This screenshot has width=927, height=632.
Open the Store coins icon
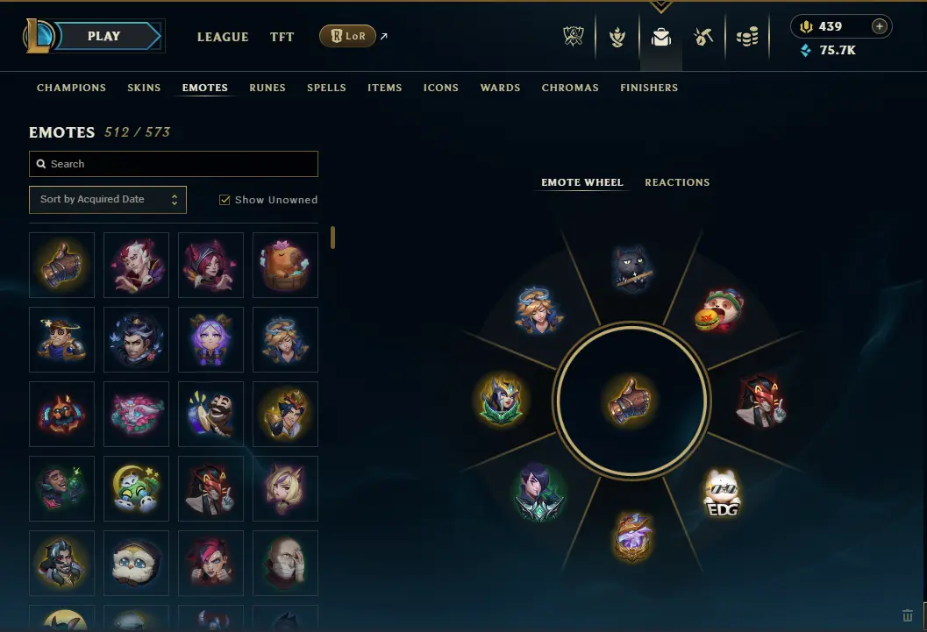(747, 37)
